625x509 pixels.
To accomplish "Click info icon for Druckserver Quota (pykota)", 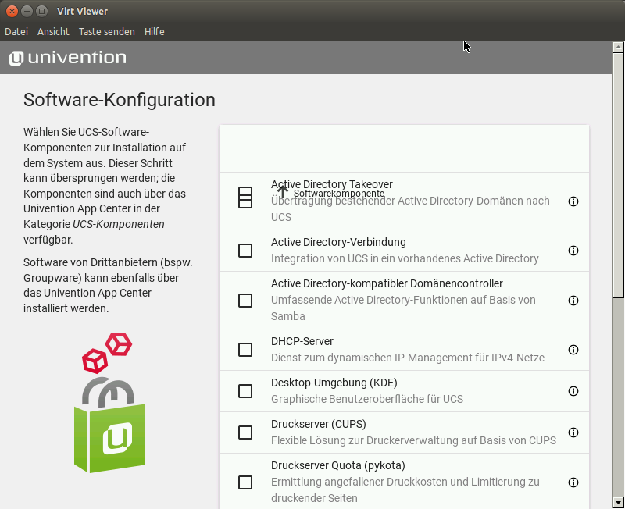I will pyautogui.click(x=573, y=482).
